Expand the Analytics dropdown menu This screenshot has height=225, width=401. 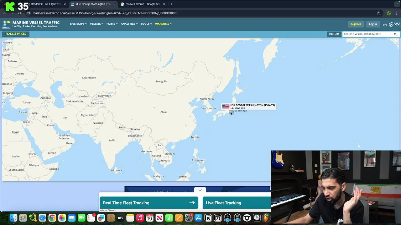pos(129,24)
